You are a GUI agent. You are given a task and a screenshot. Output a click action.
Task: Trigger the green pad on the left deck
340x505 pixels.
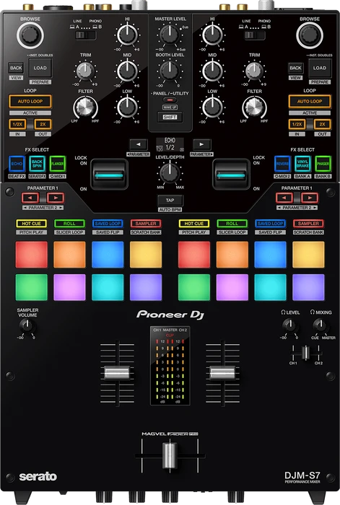pos(32,287)
